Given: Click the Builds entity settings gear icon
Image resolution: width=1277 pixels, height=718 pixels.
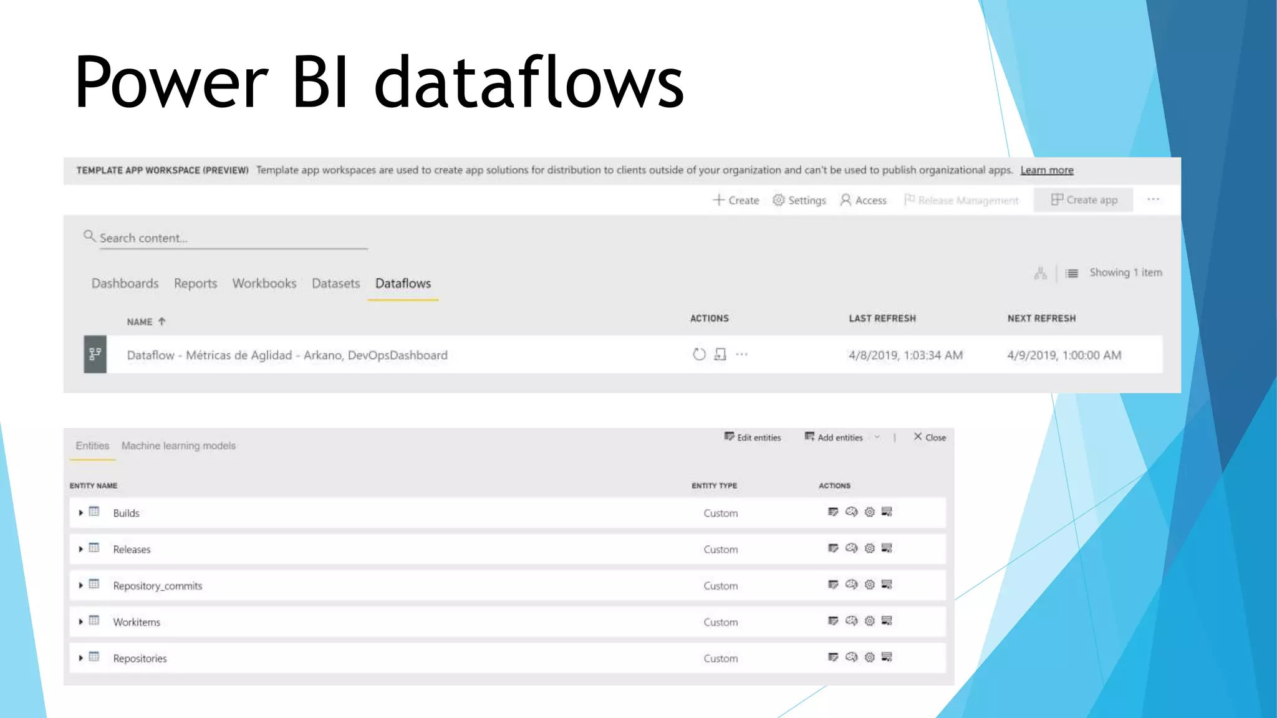Looking at the screenshot, I should click(x=870, y=512).
